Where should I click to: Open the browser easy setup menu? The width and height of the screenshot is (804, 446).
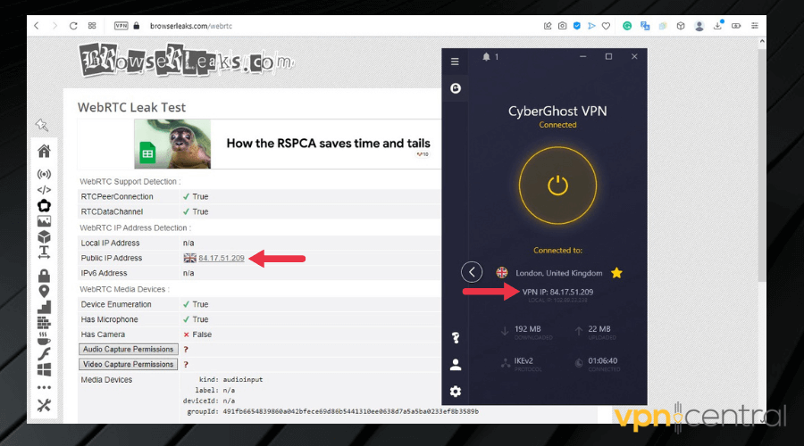coord(755,26)
